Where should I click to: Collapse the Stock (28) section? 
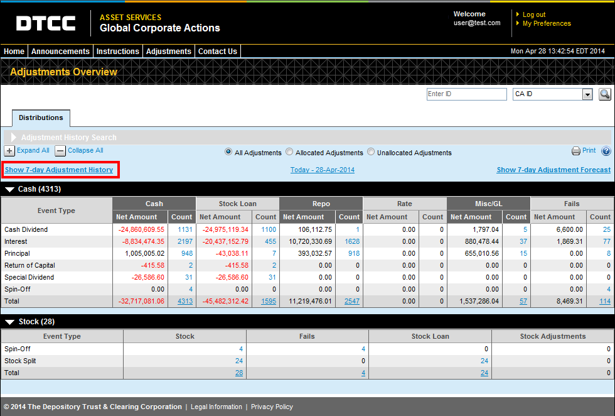point(9,322)
